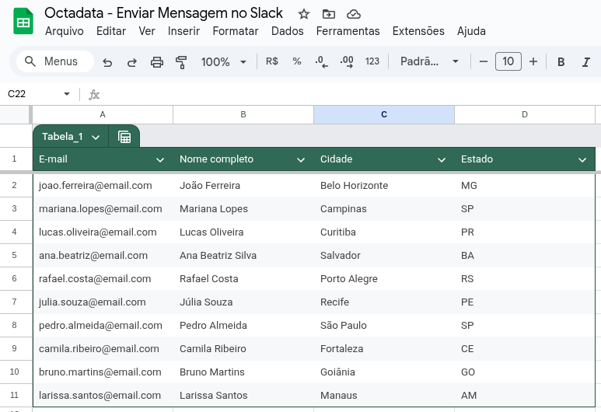Format as percent with % button

[297, 61]
